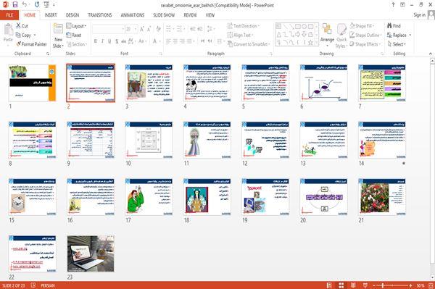
Task: Switch to Slide Sorter view in status bar
Action: pos(341,285)
